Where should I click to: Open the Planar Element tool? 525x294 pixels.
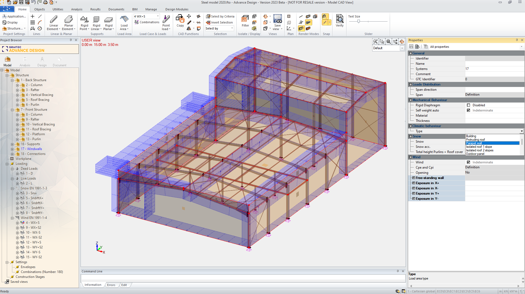pyautogui.click(x=68, y=23)
